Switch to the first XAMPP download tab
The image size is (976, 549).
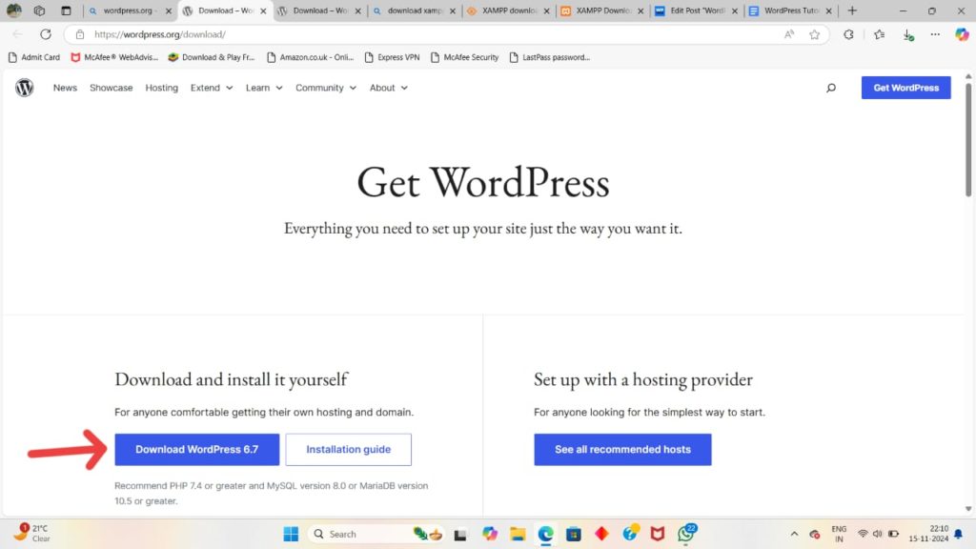click(507, 11)
